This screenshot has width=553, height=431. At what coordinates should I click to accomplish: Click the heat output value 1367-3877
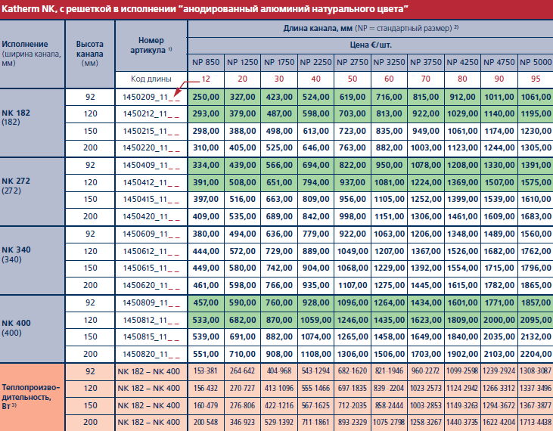coord(536,405)
